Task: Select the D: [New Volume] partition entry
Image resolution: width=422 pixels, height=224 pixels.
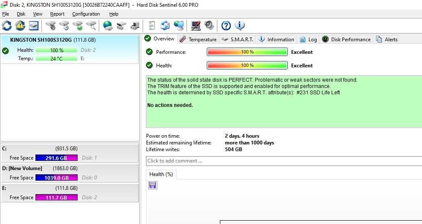Action: click(x=70, y=173)
